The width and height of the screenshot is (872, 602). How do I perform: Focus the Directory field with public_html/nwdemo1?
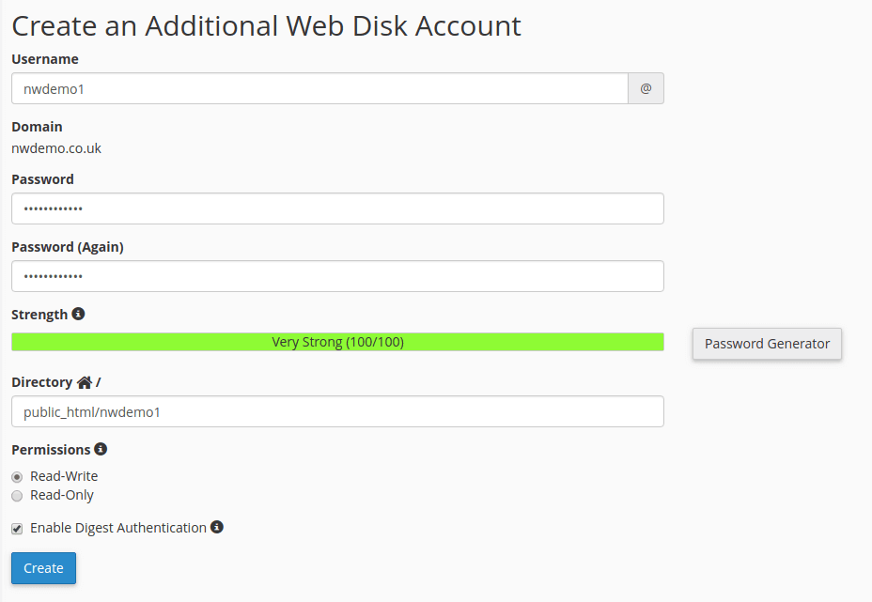tap(337, 411)
